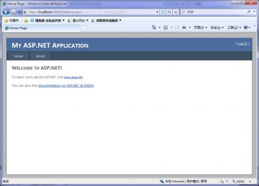Click the 100% zoom level button
Image resolution: width=259 pixels, height=186 pixels.
click(x=238, y=181)
